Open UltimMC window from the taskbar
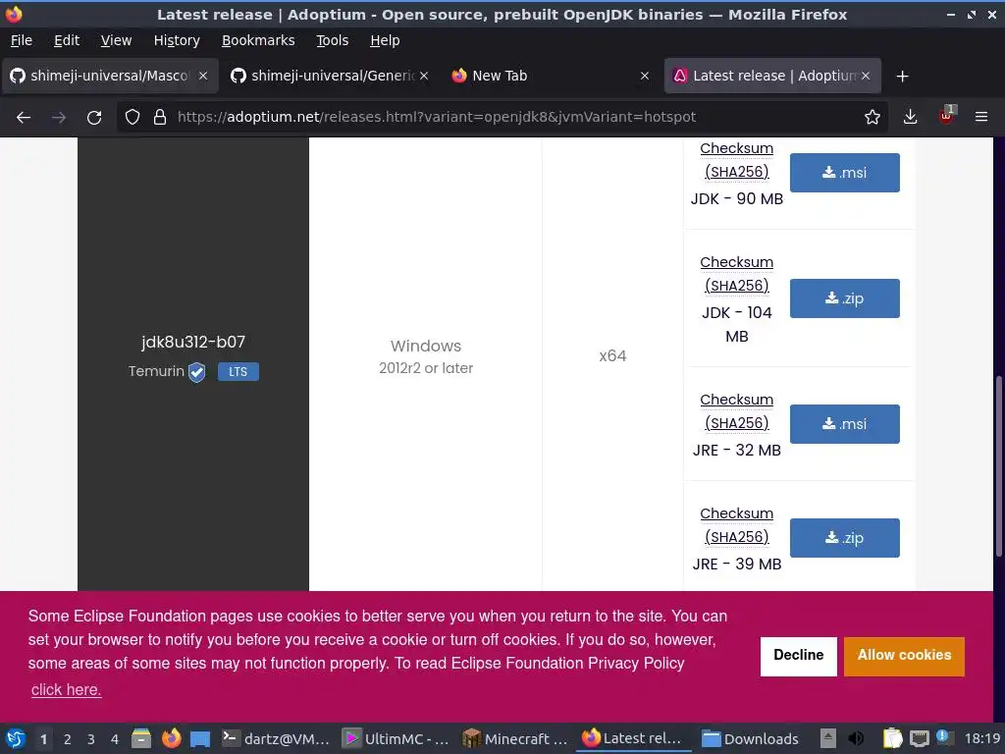Screen dimensions: 1005x754 [396, 738]
